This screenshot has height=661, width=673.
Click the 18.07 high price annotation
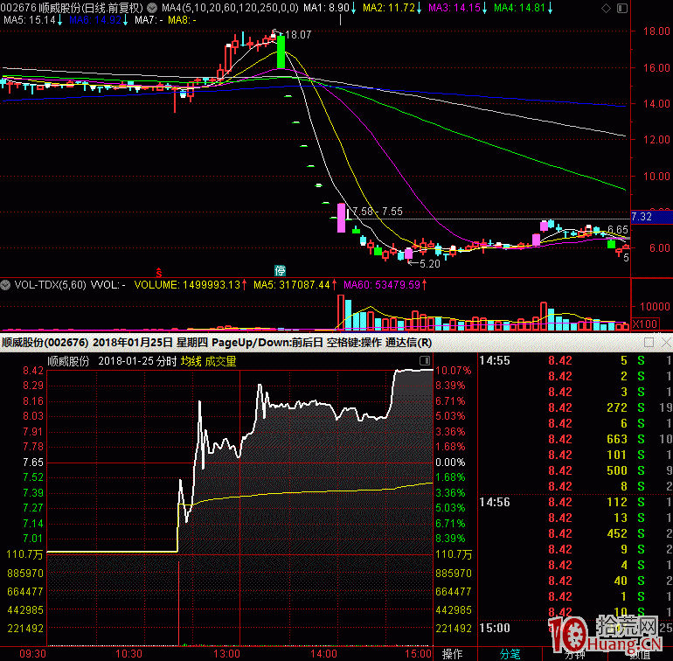298,35
